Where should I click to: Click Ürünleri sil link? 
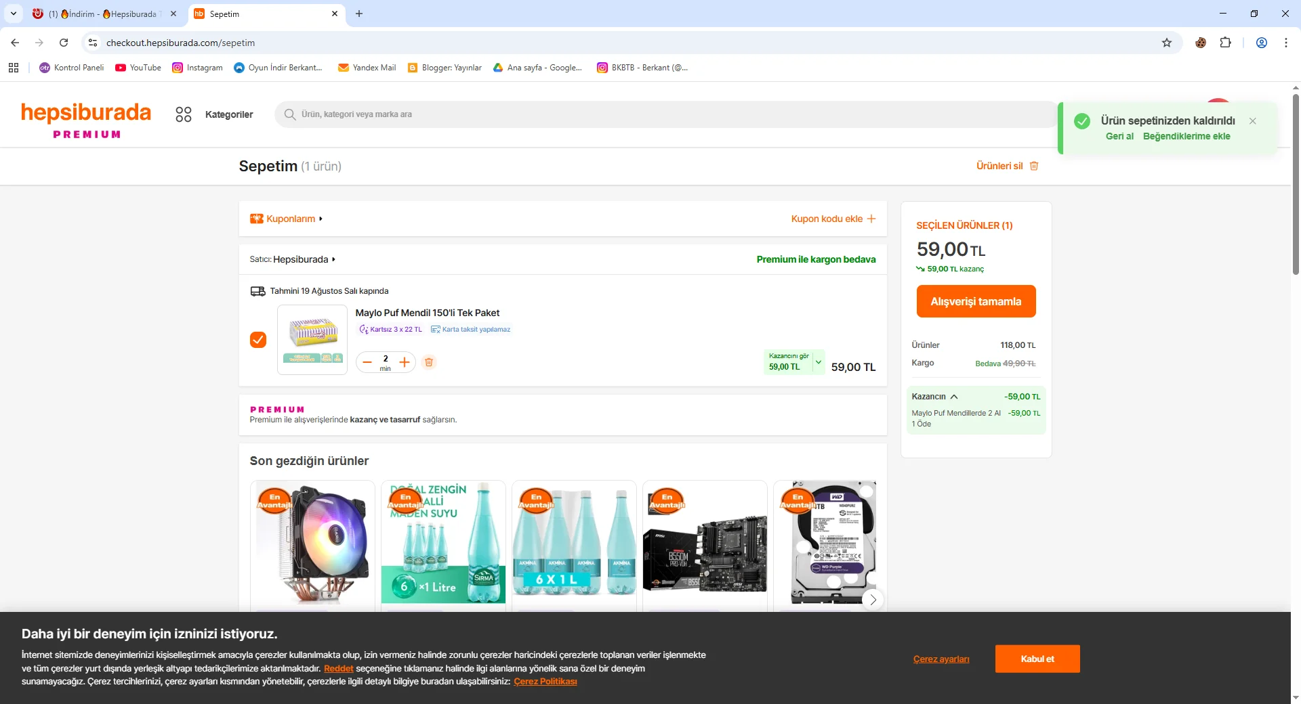(999, 166)
